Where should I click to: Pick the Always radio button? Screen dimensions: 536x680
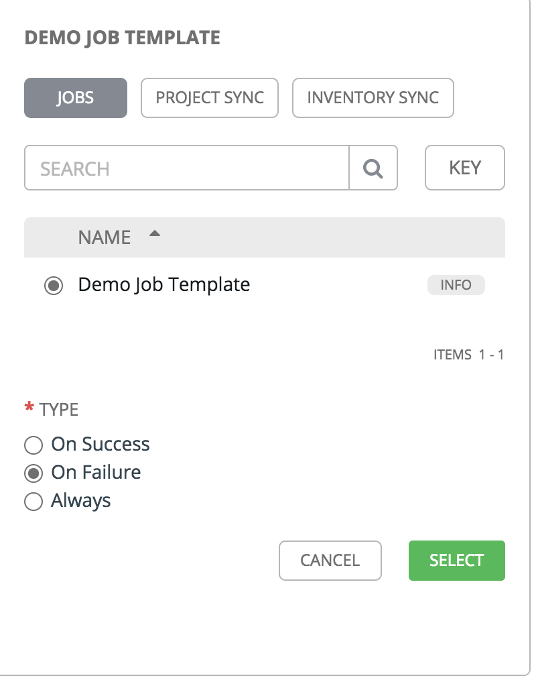pos(33,502)
